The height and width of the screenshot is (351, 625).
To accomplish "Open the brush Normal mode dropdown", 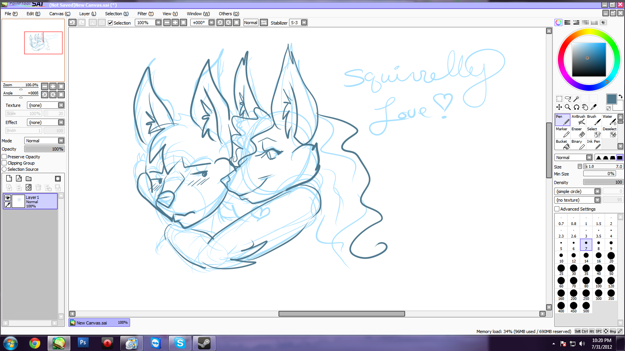I will pyautogui.click(x=573, y=158).
